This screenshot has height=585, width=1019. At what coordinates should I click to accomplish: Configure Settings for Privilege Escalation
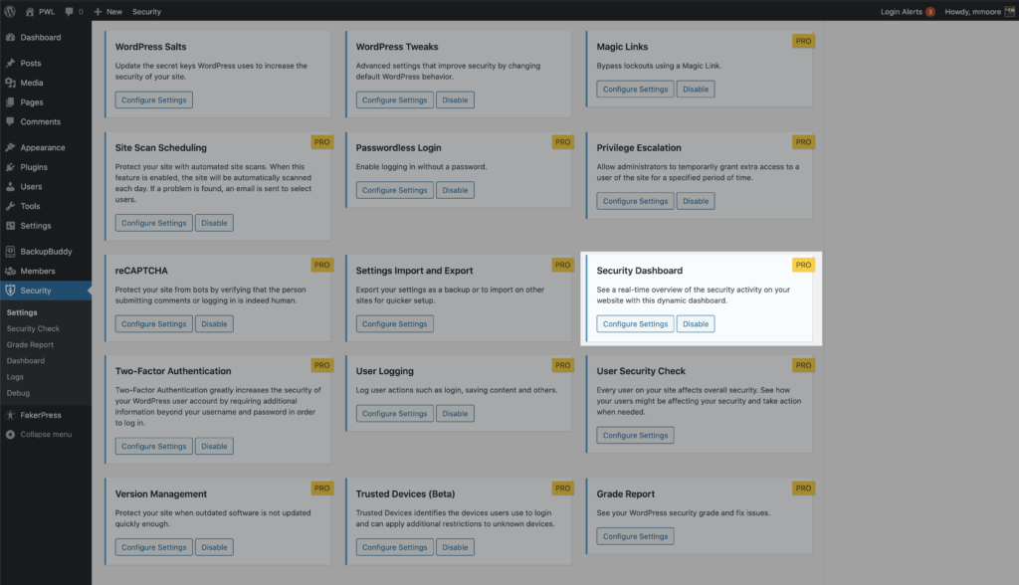635,202
